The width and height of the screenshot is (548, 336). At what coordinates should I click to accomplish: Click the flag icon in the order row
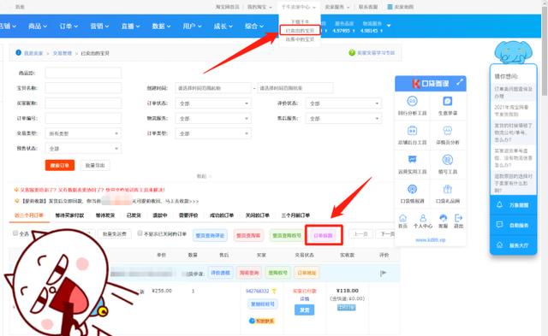point(384,273)
